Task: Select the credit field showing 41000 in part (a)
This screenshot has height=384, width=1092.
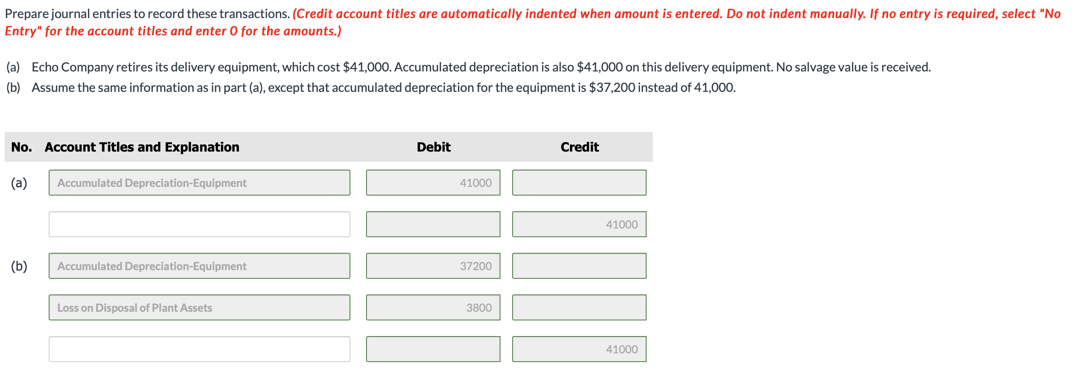Action: pos(579,224)
